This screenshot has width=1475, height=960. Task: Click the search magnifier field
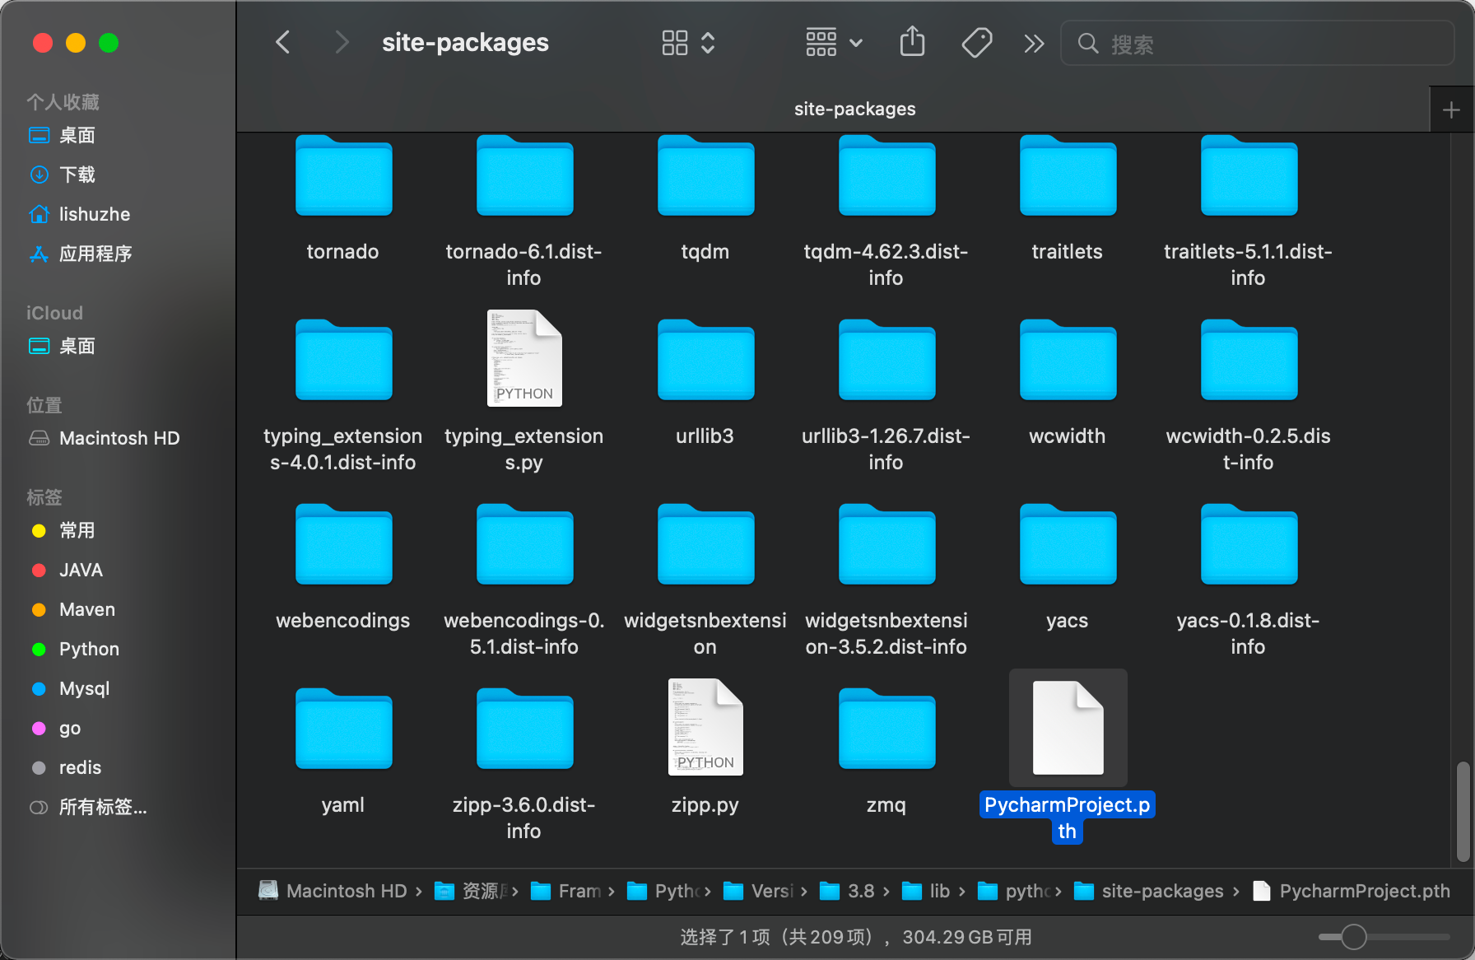tap(1193, 44)
